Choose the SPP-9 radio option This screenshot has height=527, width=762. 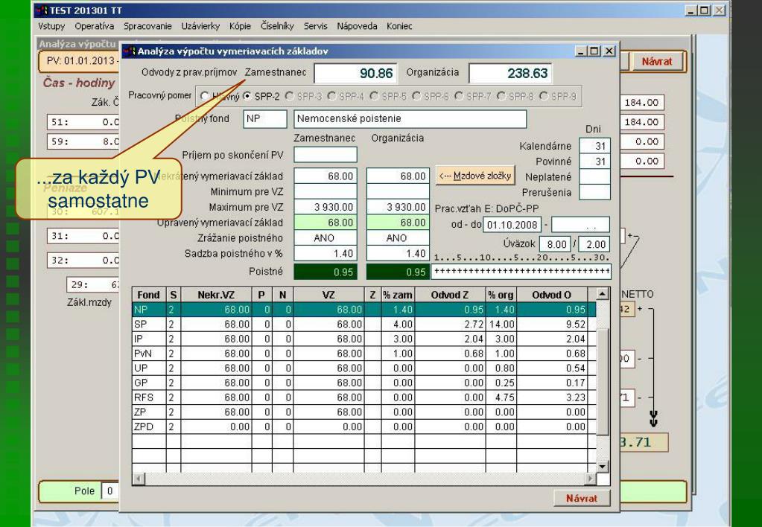pos(543,96)
